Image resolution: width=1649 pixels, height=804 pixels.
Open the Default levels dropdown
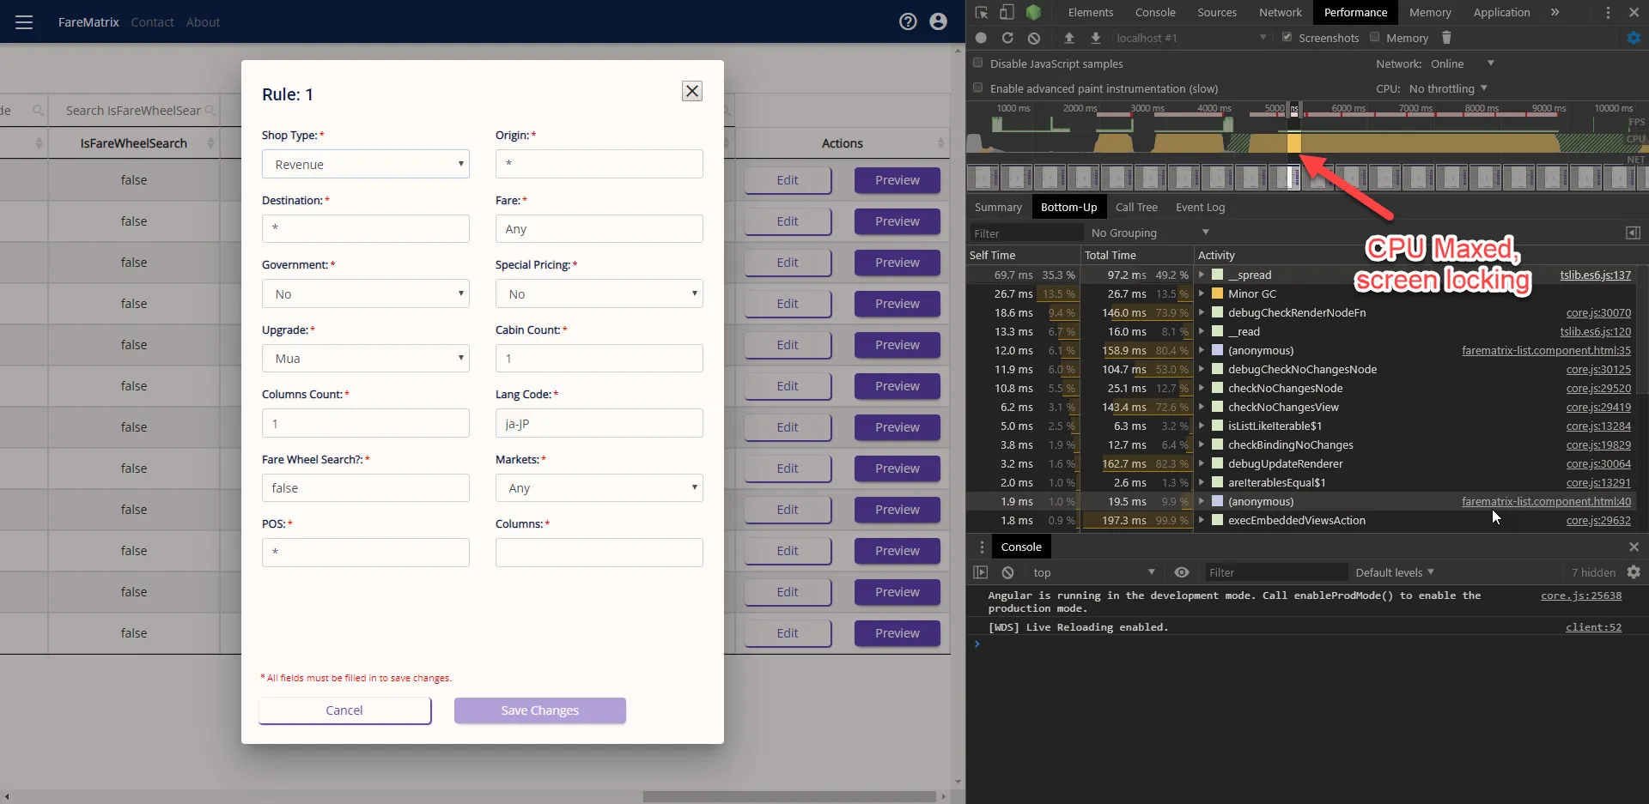[x=1395, y=572]
